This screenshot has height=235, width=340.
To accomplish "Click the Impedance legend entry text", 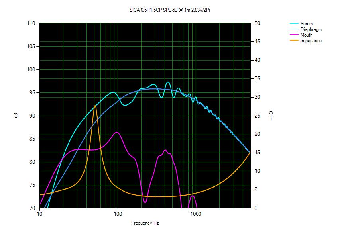I will [311, 41].
